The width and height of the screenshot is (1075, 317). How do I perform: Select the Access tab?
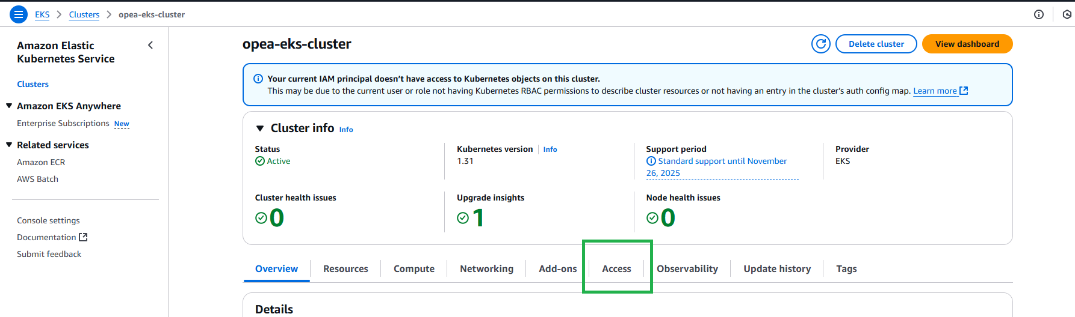point(617,268)
